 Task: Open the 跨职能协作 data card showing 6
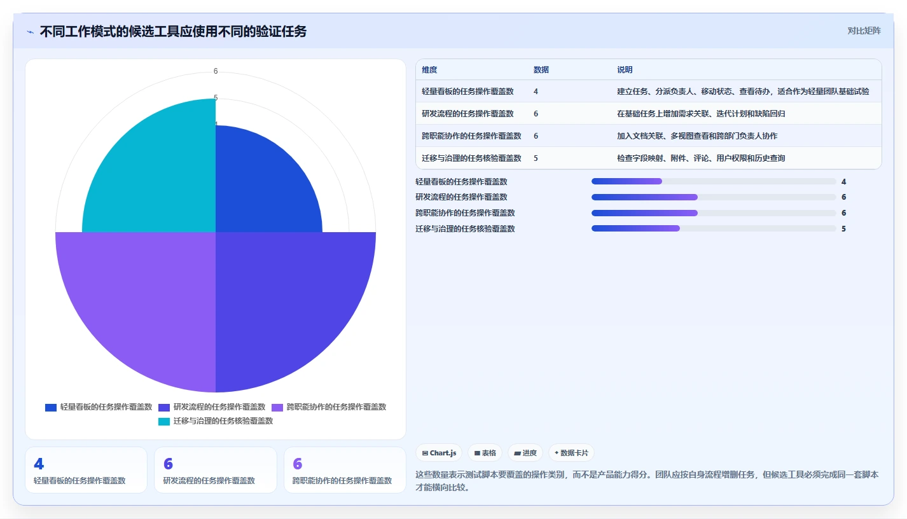[345, 470]
